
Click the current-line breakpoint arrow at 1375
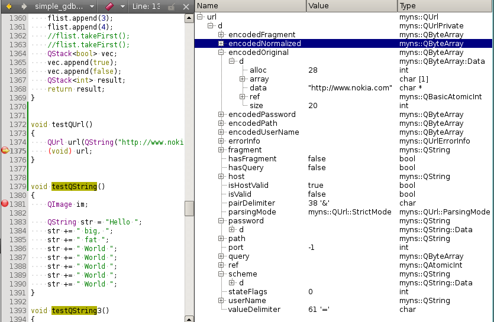[5, 151]
